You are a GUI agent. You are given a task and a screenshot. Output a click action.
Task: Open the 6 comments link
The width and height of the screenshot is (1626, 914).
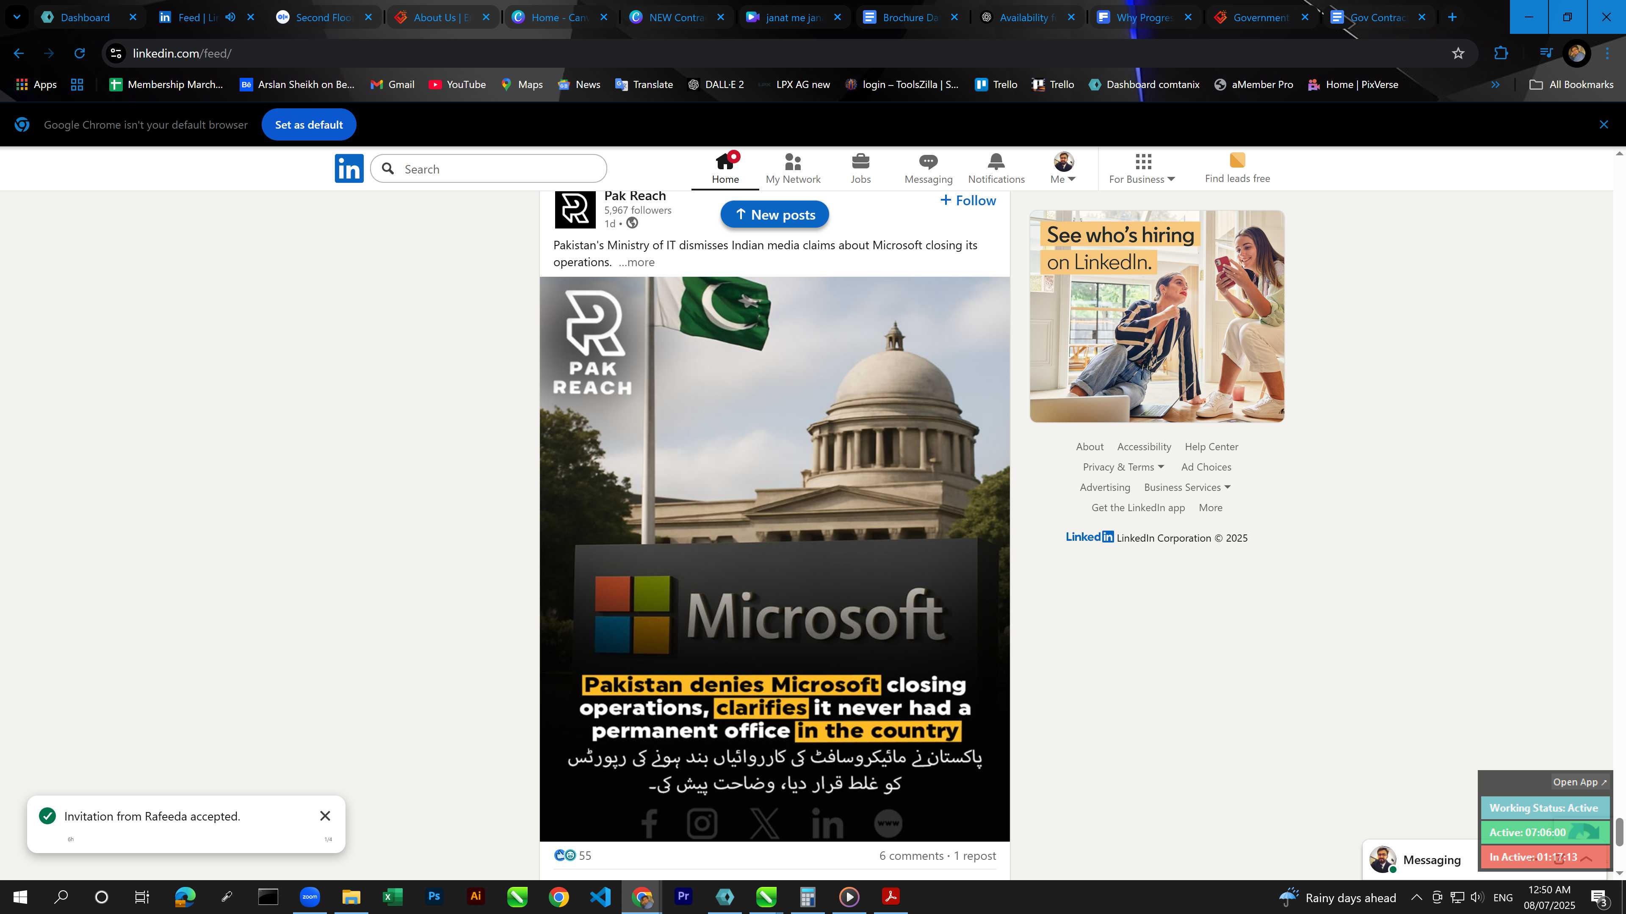point(911,856)
